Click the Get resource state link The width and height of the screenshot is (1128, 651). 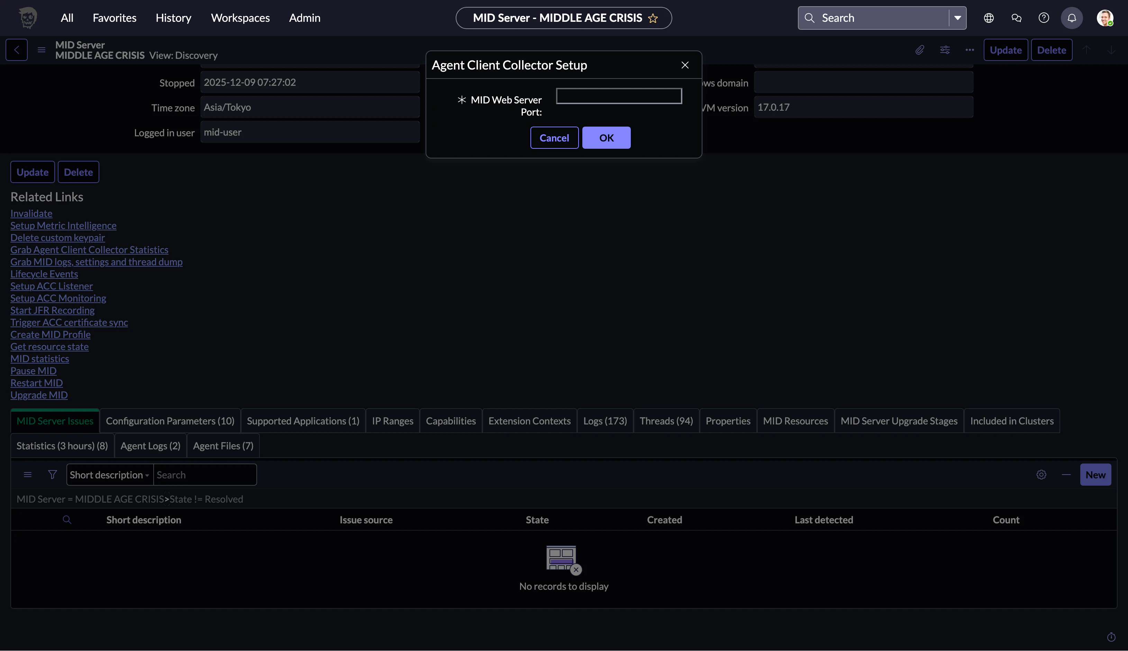[x=49, y=346]
